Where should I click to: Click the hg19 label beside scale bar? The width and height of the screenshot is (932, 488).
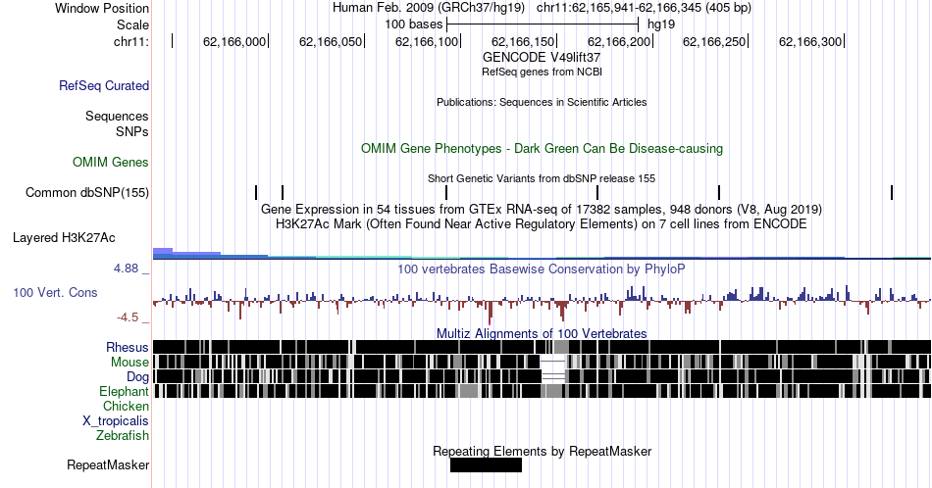661,24
